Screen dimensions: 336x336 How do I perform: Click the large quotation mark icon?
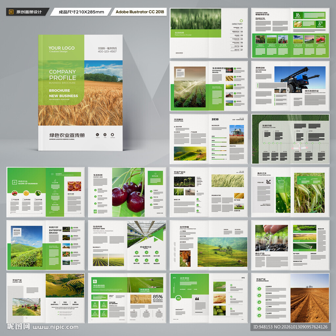[x=197, y=299]
